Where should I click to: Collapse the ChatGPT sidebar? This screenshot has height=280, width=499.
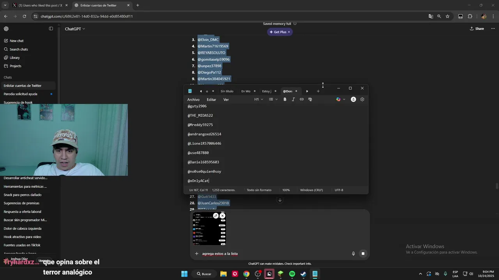pos(51,29)
